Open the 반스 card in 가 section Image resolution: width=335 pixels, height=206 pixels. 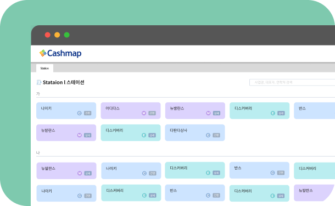pyautogui.click(x=314, y=110)
